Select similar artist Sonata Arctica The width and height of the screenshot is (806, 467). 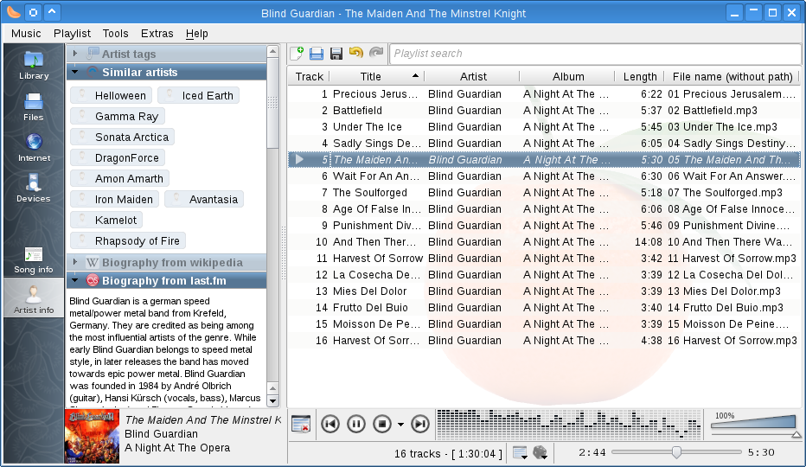[x=122, y=138]
